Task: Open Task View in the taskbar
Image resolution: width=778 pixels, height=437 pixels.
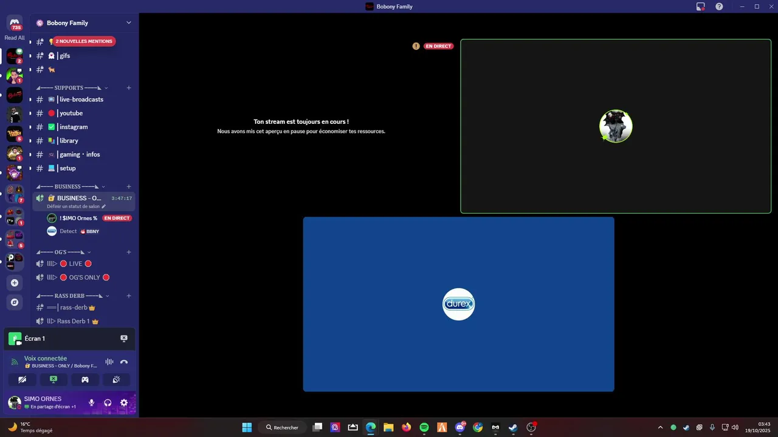Action: (x=317, y=427)
